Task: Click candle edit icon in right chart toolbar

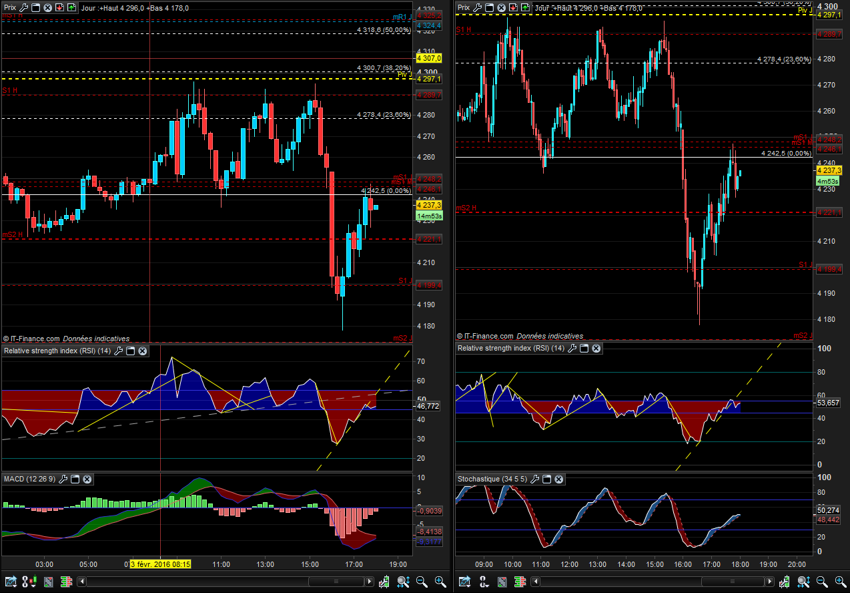Action: (785, 582)
